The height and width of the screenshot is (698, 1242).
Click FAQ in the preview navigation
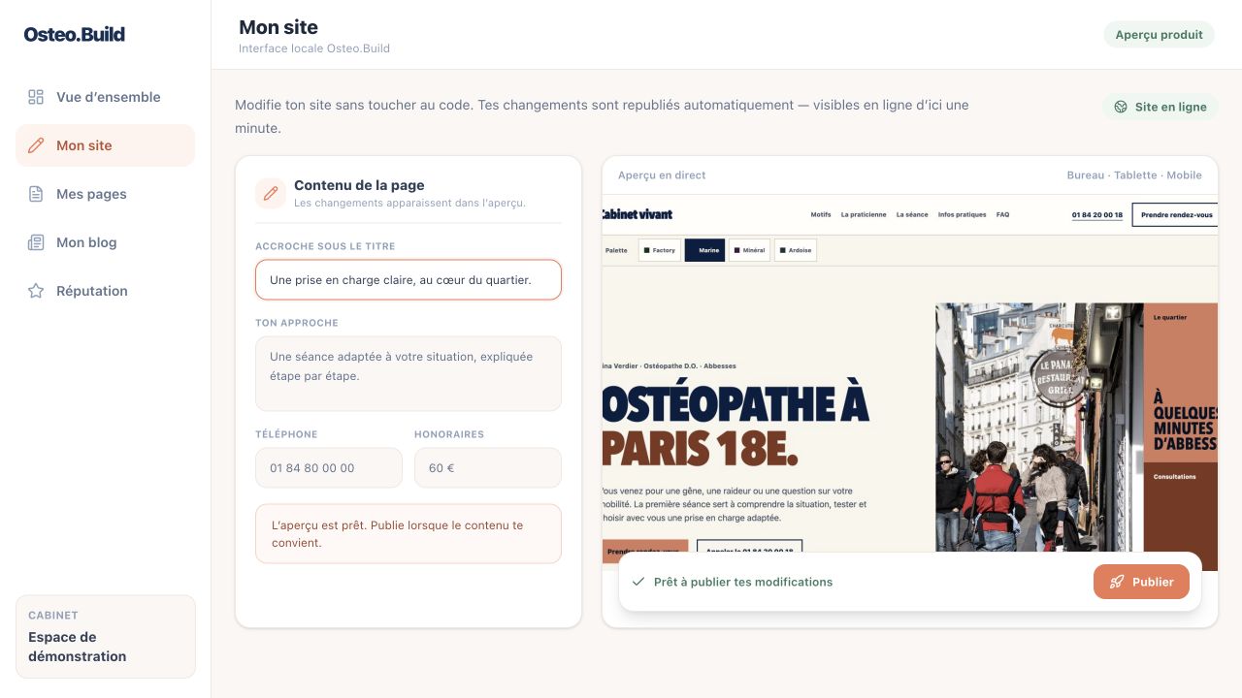coord(1002,214)
